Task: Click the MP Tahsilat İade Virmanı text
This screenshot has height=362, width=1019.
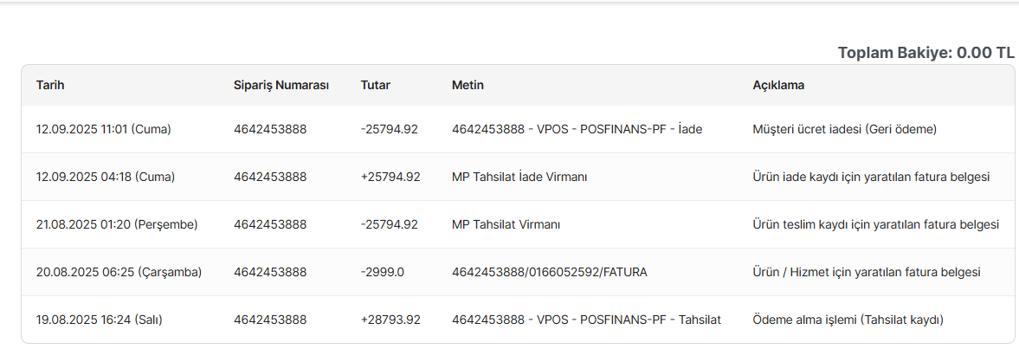Action: 519,177
